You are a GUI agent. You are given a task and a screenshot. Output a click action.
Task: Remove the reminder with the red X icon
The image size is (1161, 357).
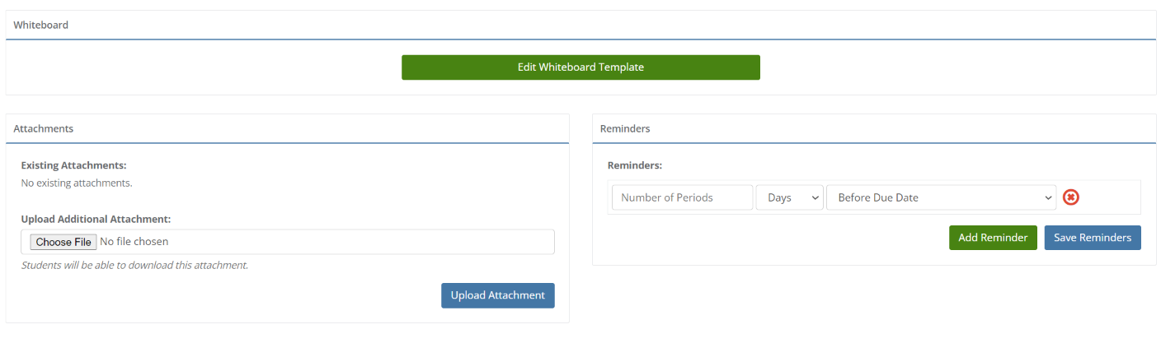[1071, 197]
